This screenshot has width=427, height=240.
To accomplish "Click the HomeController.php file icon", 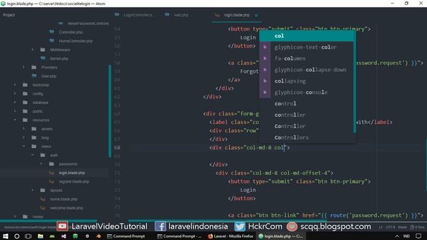I will point(52,41).
